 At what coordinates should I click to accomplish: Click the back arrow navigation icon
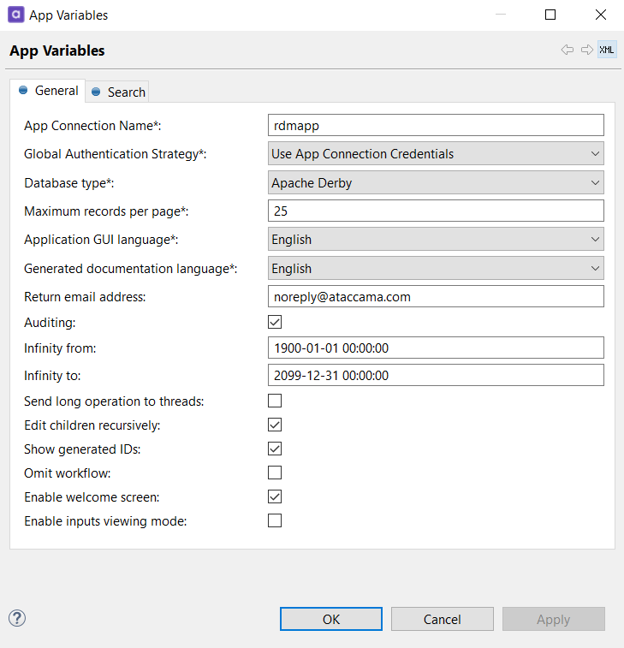tap(567, 50)
